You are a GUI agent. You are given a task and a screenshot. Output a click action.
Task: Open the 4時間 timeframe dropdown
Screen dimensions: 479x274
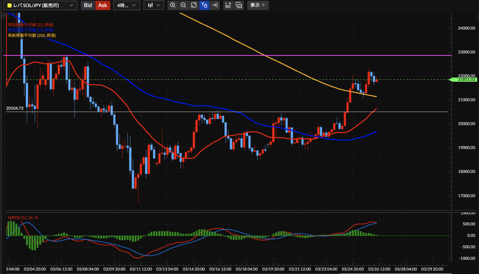(127, 5)
